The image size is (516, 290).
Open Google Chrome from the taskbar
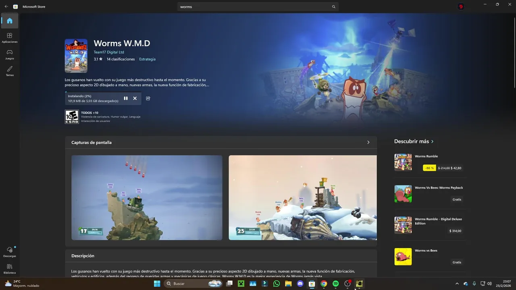(x=324, y=284)
